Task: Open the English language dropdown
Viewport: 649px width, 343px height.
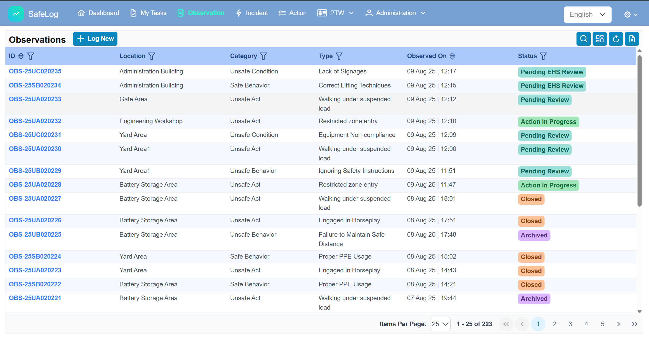Action: click(587, 15)
